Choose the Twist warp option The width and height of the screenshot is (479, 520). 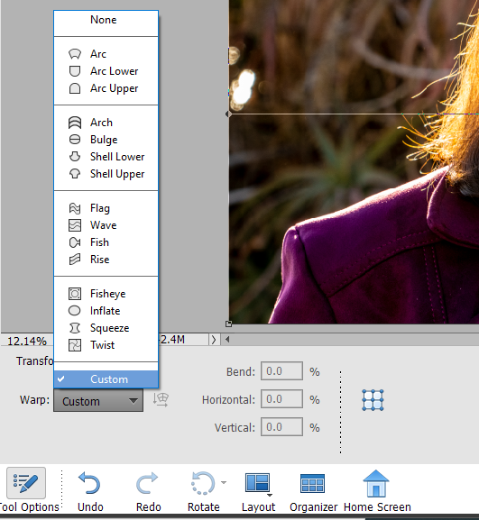[106, 345]
